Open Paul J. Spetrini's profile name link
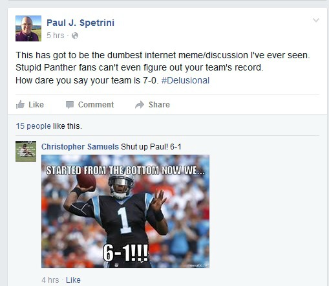Image resolution: width=329 pixels, height=286 pixels. click(80, 23)
